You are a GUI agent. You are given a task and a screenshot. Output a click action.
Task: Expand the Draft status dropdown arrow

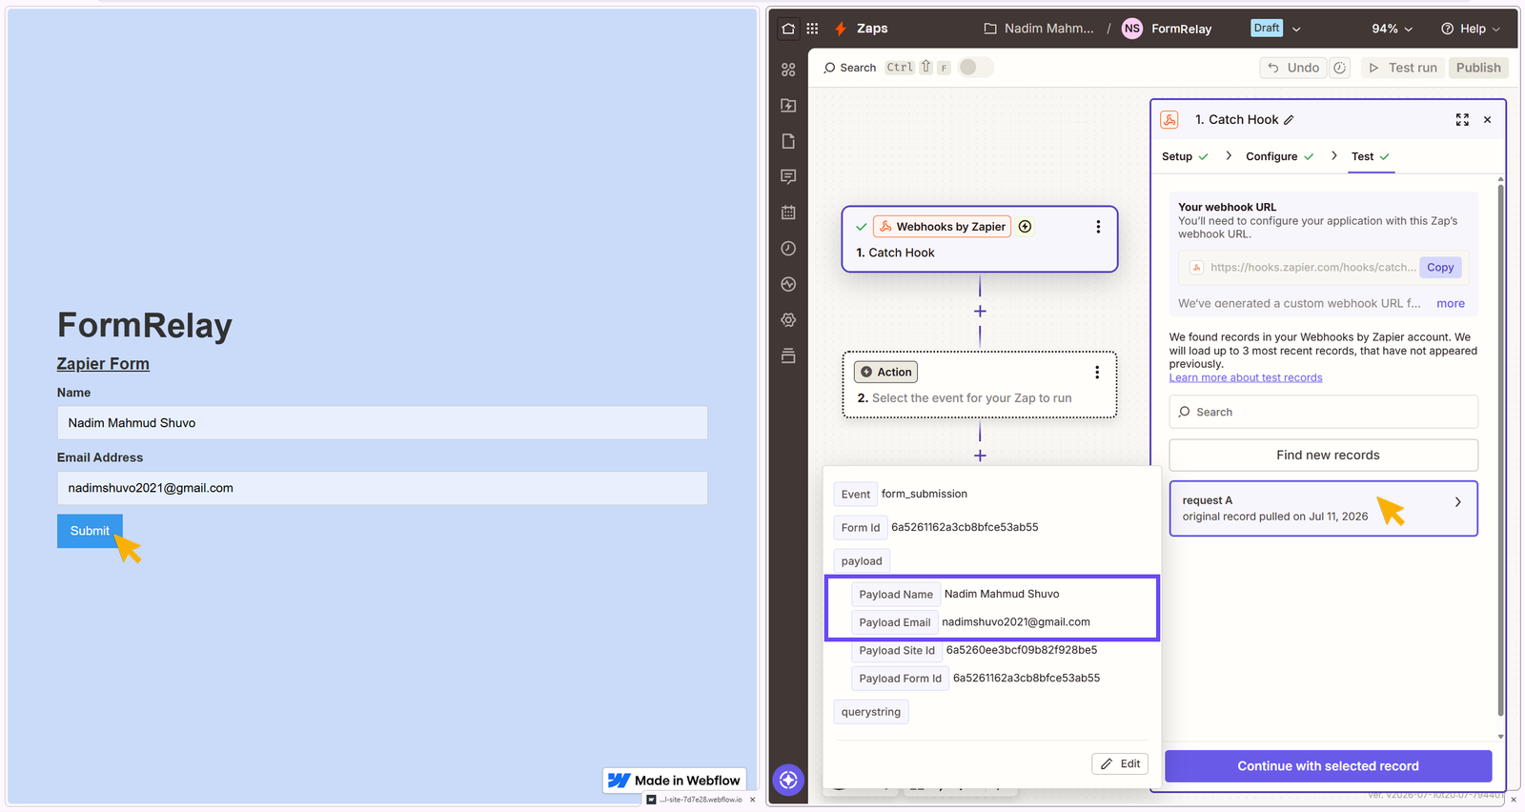point(1296,30)
